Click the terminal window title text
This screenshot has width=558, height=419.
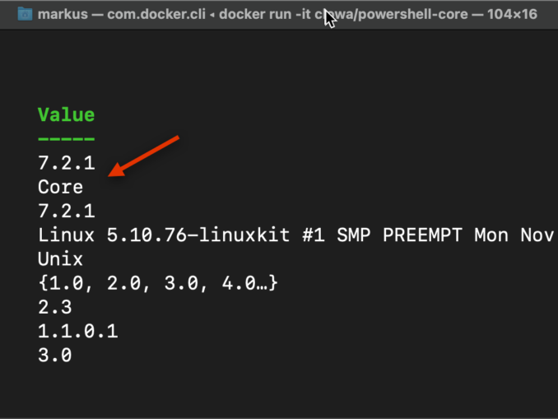(287, 14)
